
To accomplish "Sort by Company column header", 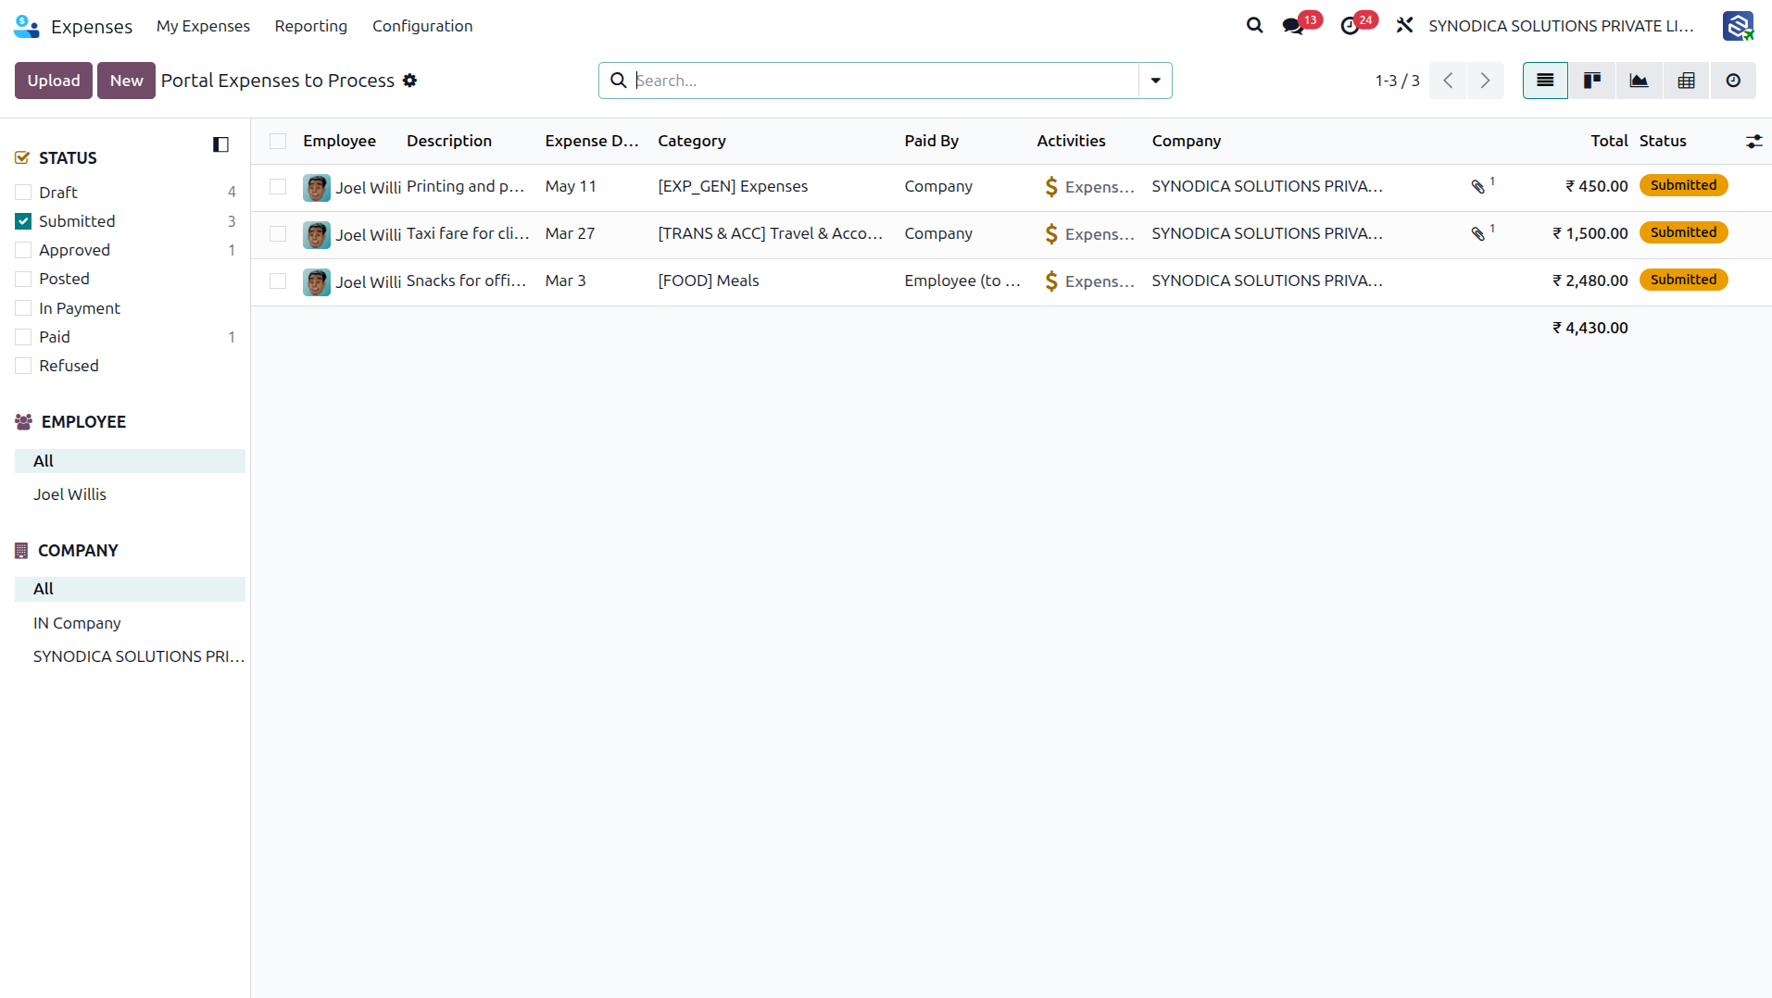I will click(x=1186, y=141).
